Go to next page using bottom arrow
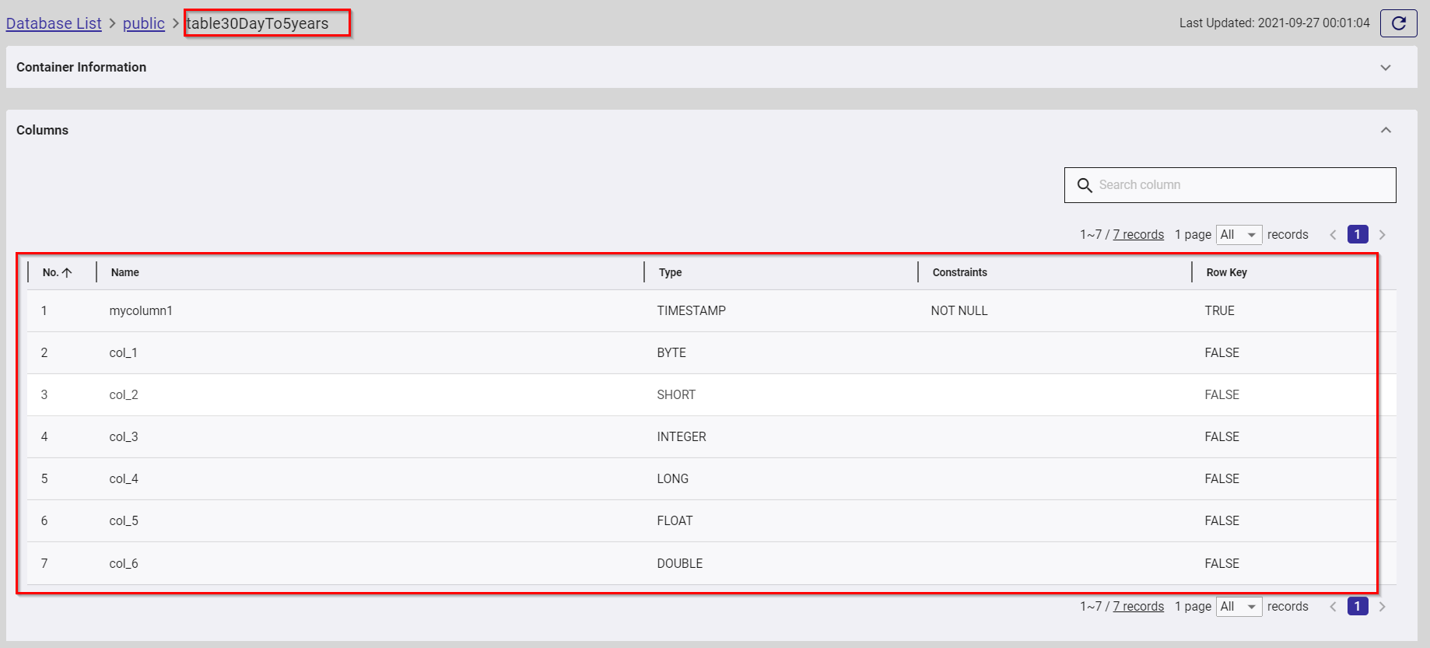Screen dimensions: 1430x648 point(1383,607)
